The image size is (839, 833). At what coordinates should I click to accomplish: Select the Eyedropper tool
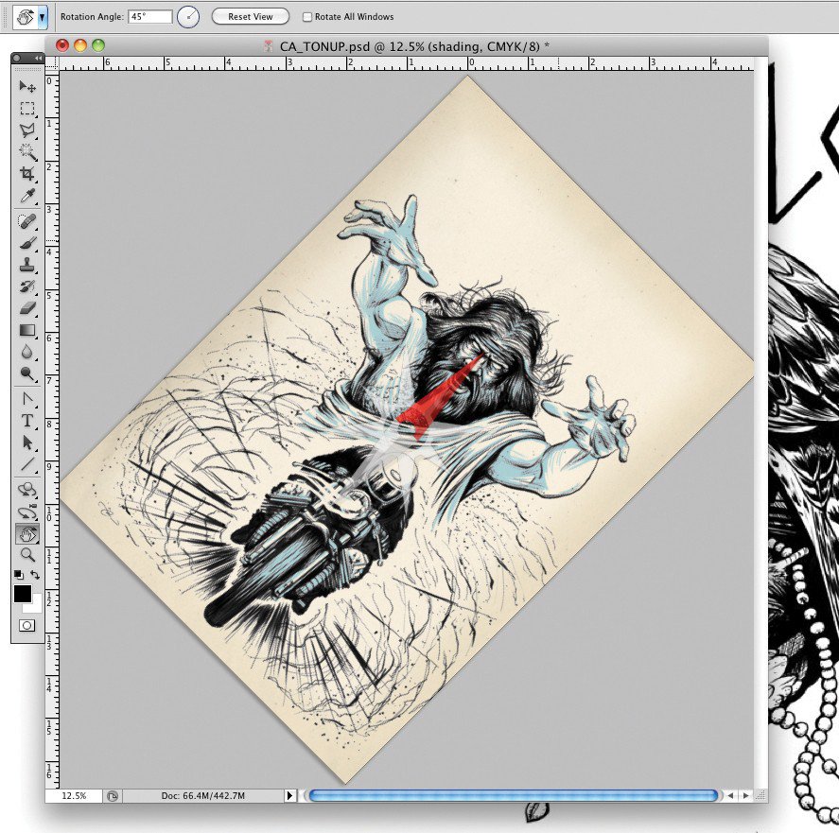[x=27, y=196]
